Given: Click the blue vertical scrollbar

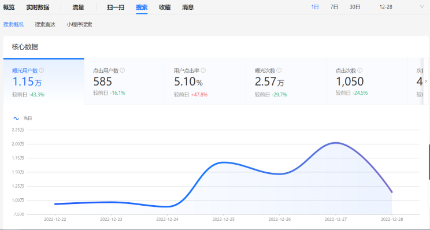Looking at the screenshot, I should pyautogui.click(x=429, y=162).
